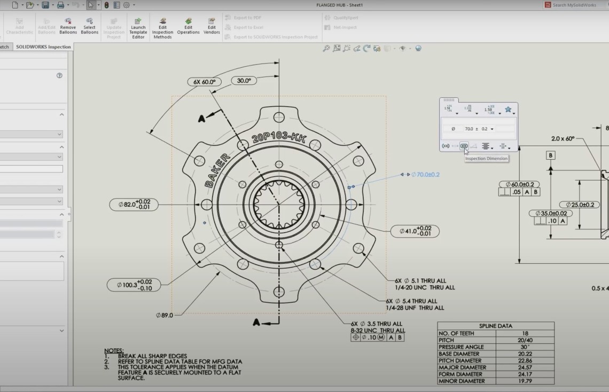609x392 pixels.
Task: Switch to the Sketch tab
Action: [5, 47]
